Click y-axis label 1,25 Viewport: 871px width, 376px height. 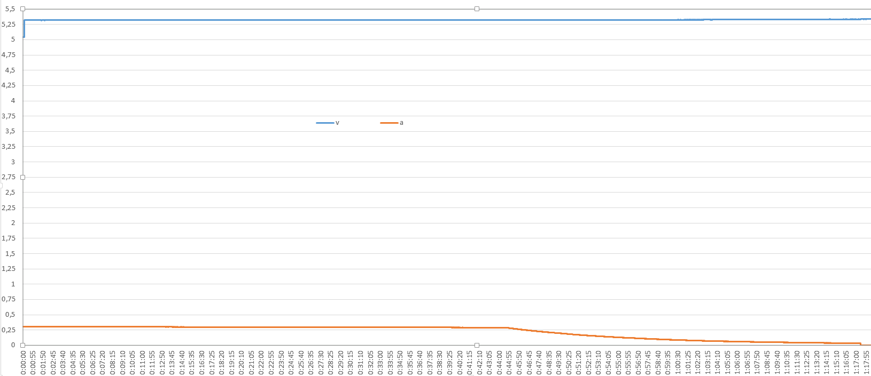[9, 269]
